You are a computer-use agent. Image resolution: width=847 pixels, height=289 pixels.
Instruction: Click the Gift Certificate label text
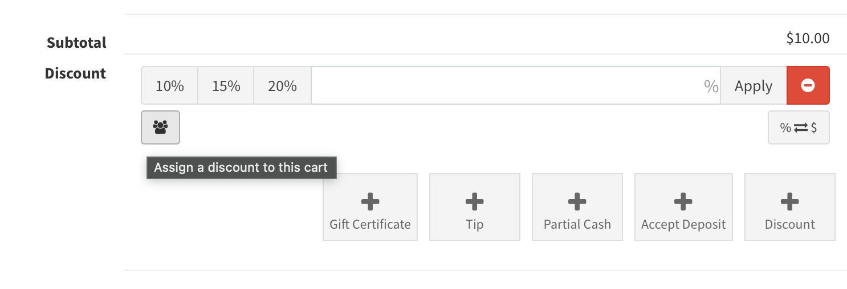pos(370,224)
